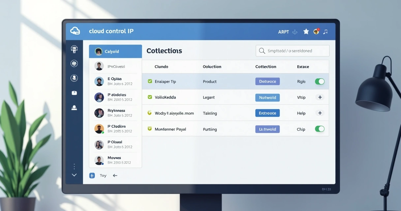Click the star favorites icon in header
Viewport: 401px width, 211px height.
[306, 32]
